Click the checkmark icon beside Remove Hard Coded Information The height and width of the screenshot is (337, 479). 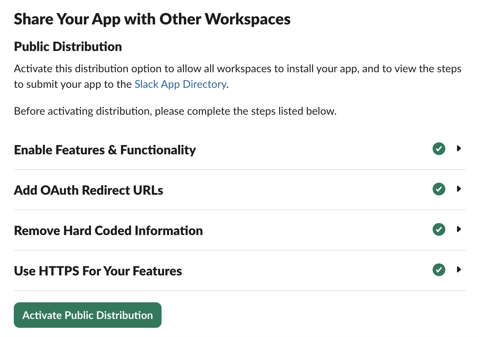(439, 229)
